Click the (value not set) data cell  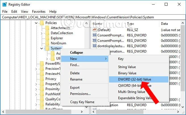[170, 30]
